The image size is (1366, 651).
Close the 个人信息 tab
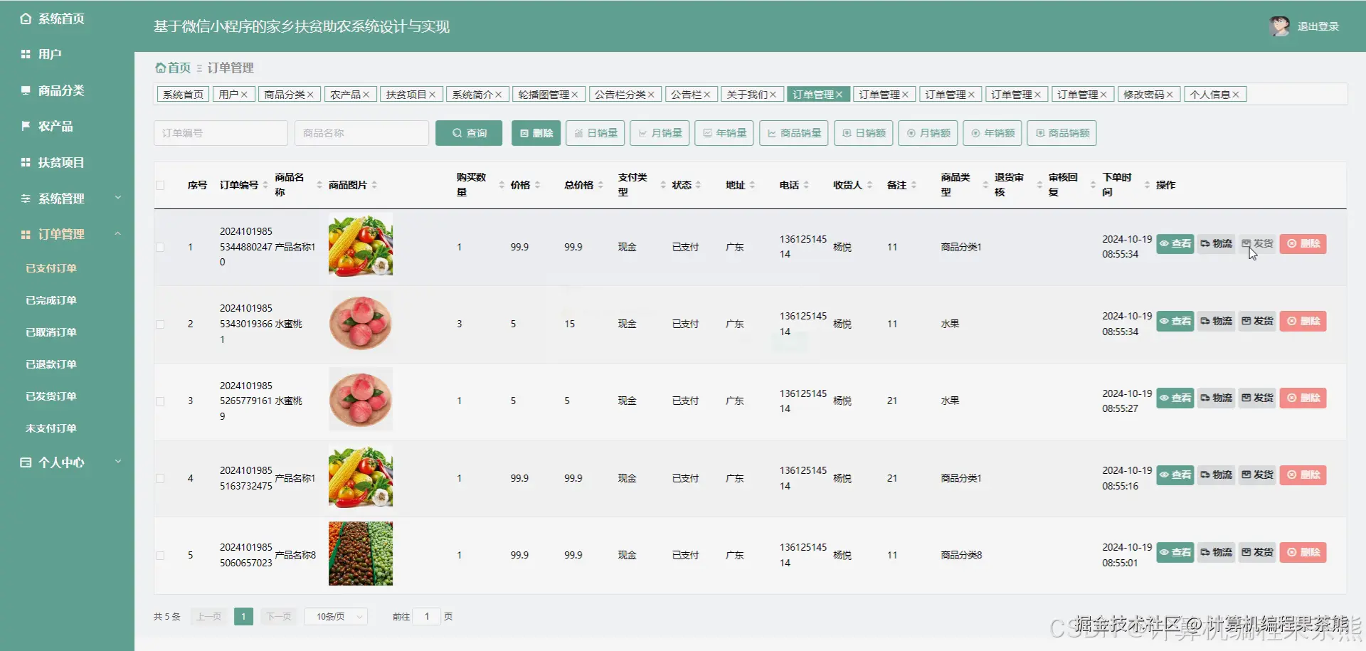click(x=1236, y=95)
